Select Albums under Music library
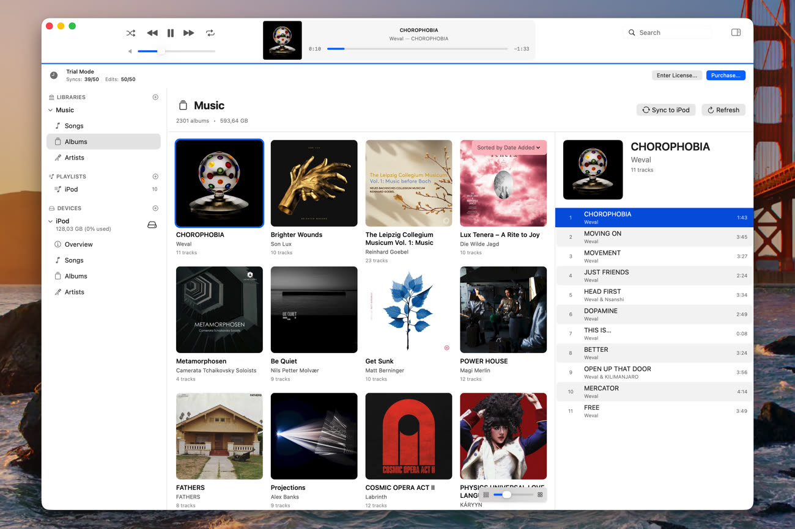Screen dimensions: 795x529 pos(103,142)
